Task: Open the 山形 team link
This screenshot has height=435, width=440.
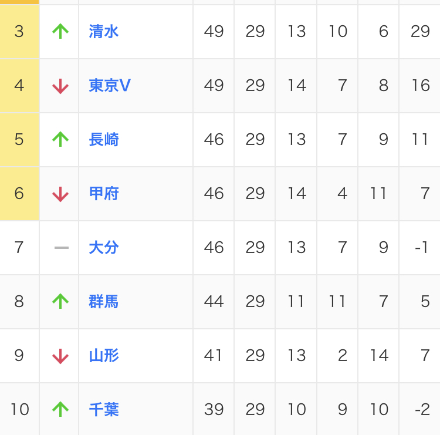Action: coord(104,356)
